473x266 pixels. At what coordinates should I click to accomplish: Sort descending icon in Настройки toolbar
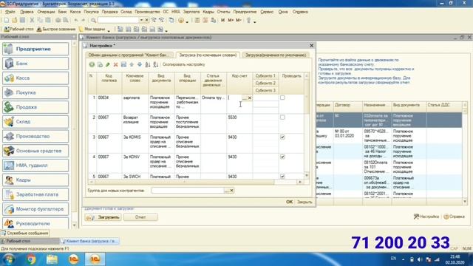[x=156, y=64]
